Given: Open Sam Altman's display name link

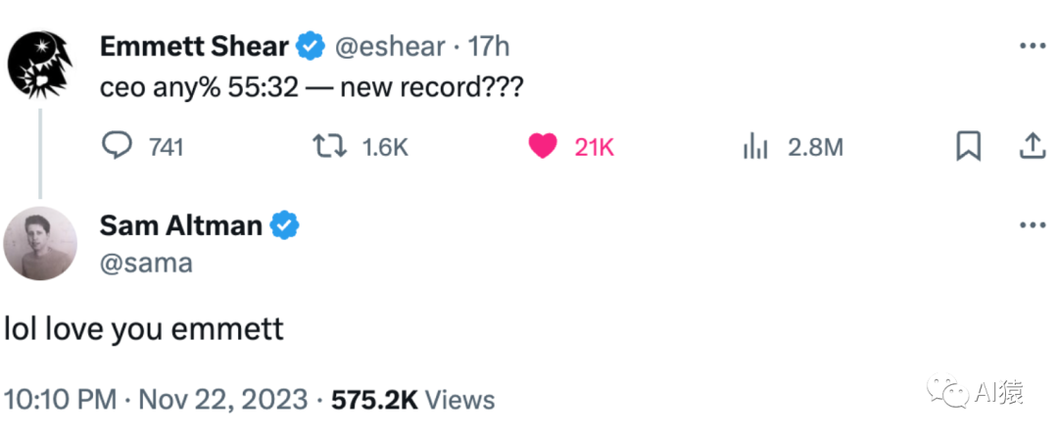Looking at the screenshot, I should pyautogui.click(x=180, y=225).
